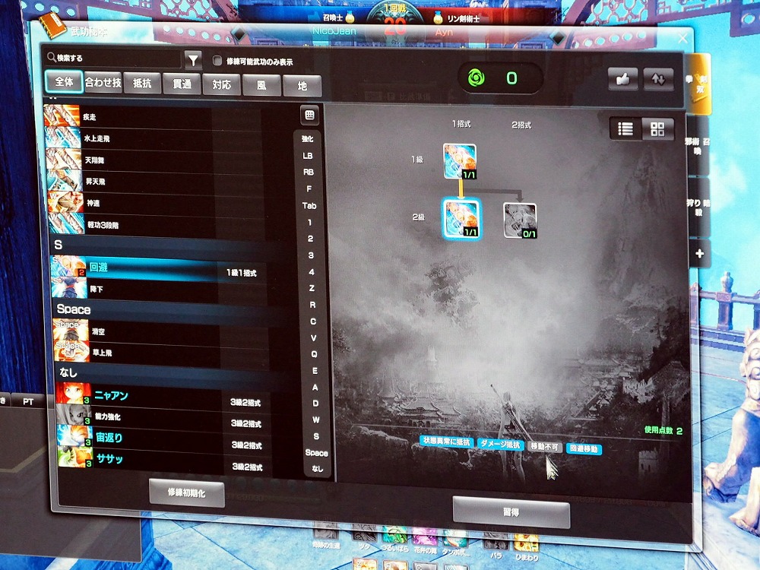
Task: Jump to なし in key list
Action: [x=317, y=469]
